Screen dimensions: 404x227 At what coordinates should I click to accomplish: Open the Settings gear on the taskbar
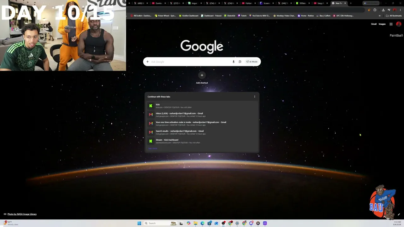click(x=237, y=223)
